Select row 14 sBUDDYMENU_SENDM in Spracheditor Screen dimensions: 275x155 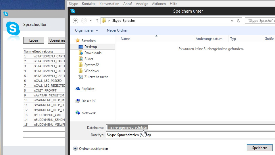[x=44, y=120]
